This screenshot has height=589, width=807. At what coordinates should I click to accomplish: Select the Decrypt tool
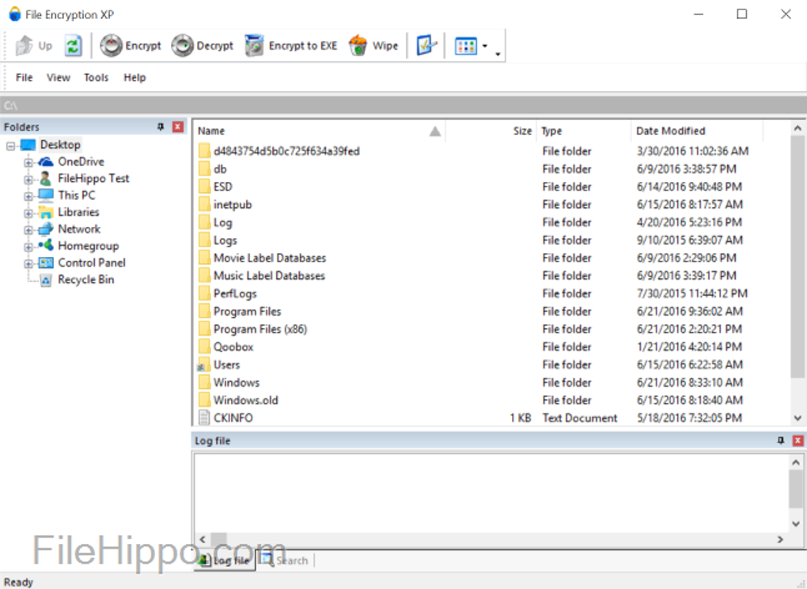pyautogui.click(x=202, y=45)
